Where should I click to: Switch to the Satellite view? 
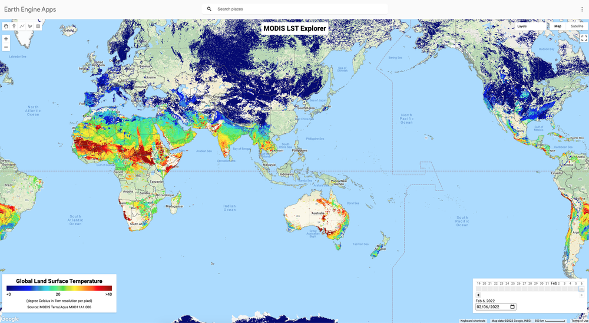(577, 27)
